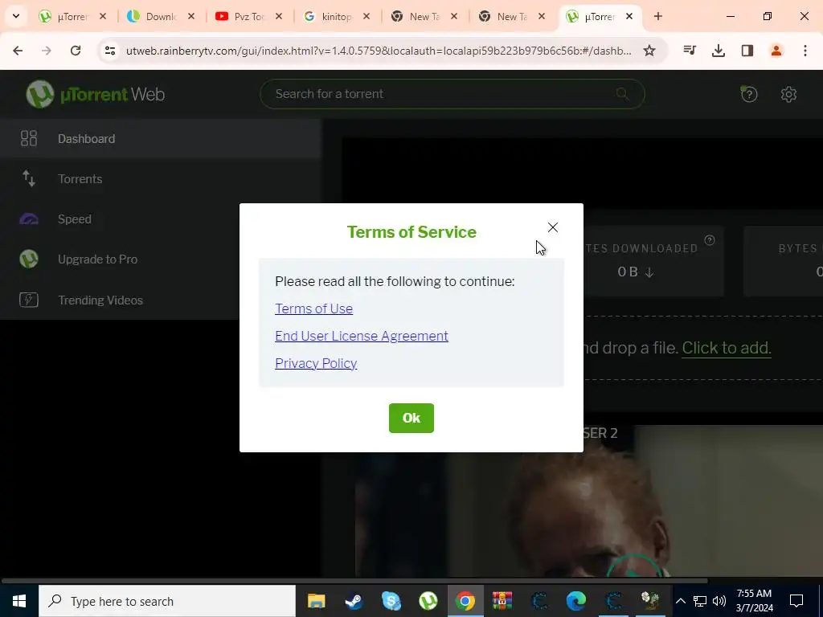Screen dimensions: 823x617
Task: Bookmark this page with the star
Action: point(649,51)
